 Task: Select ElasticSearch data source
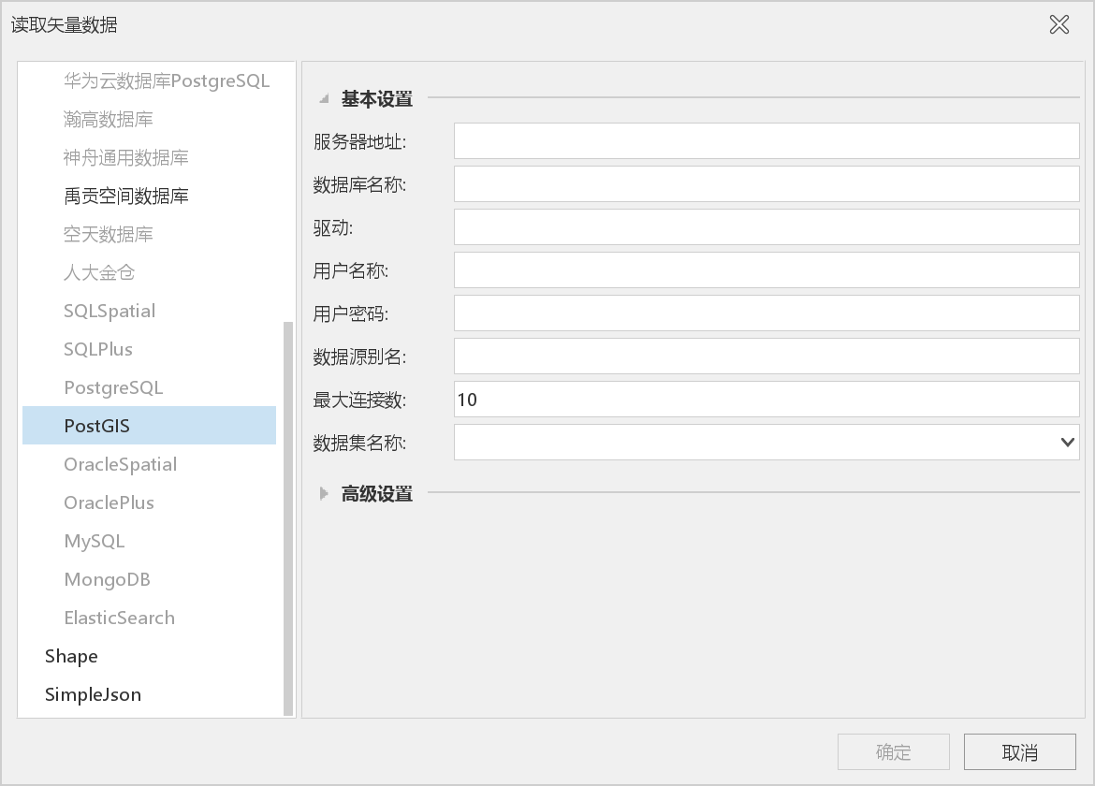click(x=120, y=619)
